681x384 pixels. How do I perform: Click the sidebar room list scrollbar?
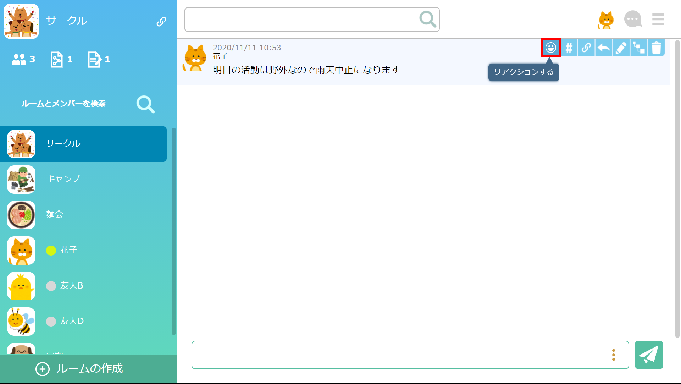coord(174,231)
